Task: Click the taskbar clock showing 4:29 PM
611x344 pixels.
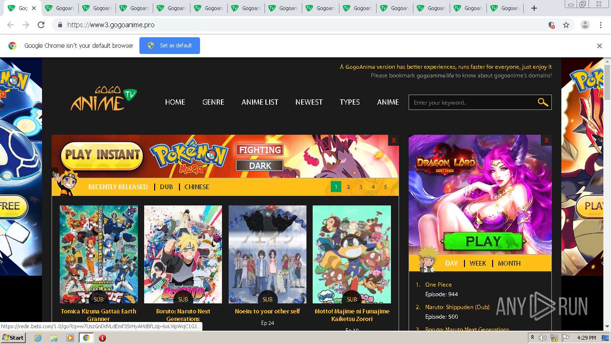Action: [x=586, y=338]
